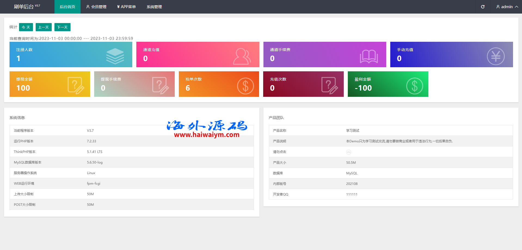The height and width of the screenshot is (250, 522).
Task: Click the book icon on 通道手续费 card
Action: pyautogui.click(x=369, y=56)
